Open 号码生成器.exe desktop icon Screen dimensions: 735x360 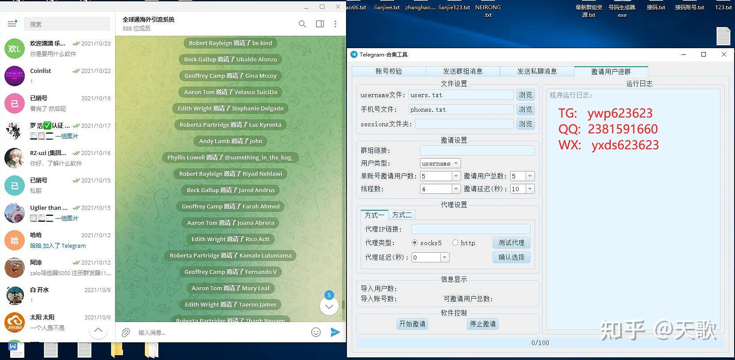(x=622, y=11)
